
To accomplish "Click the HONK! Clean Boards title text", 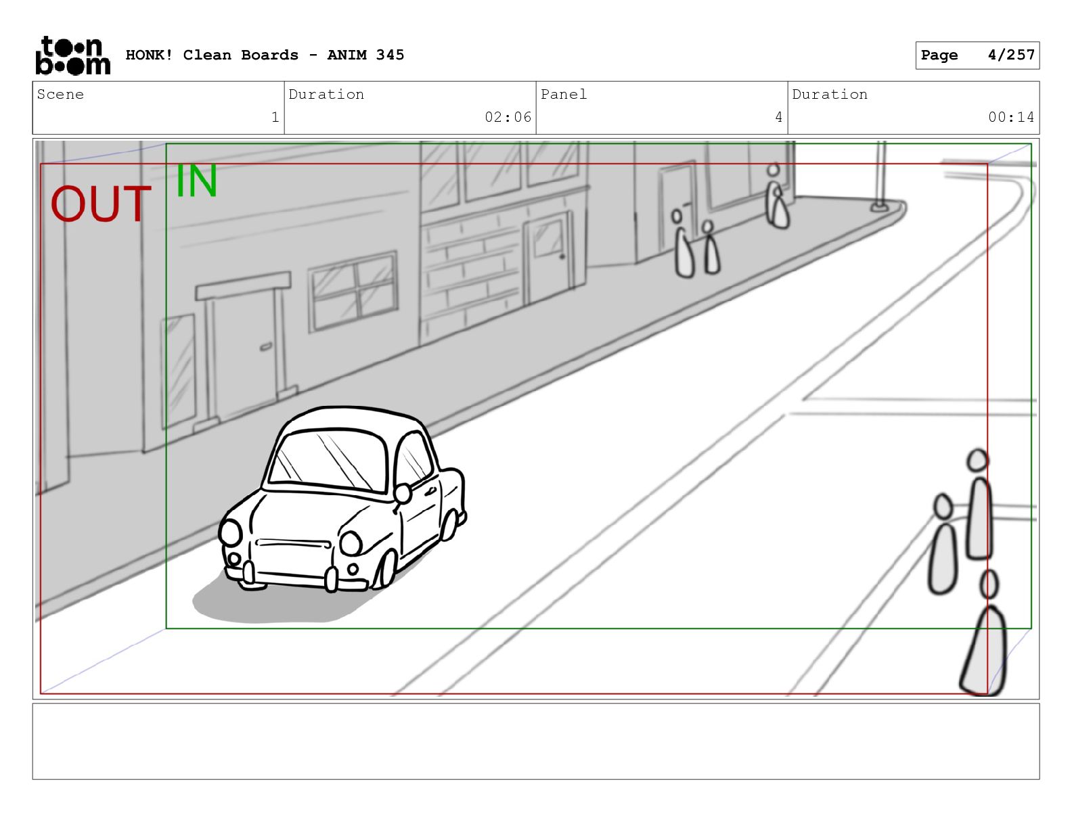I will 265,55.
